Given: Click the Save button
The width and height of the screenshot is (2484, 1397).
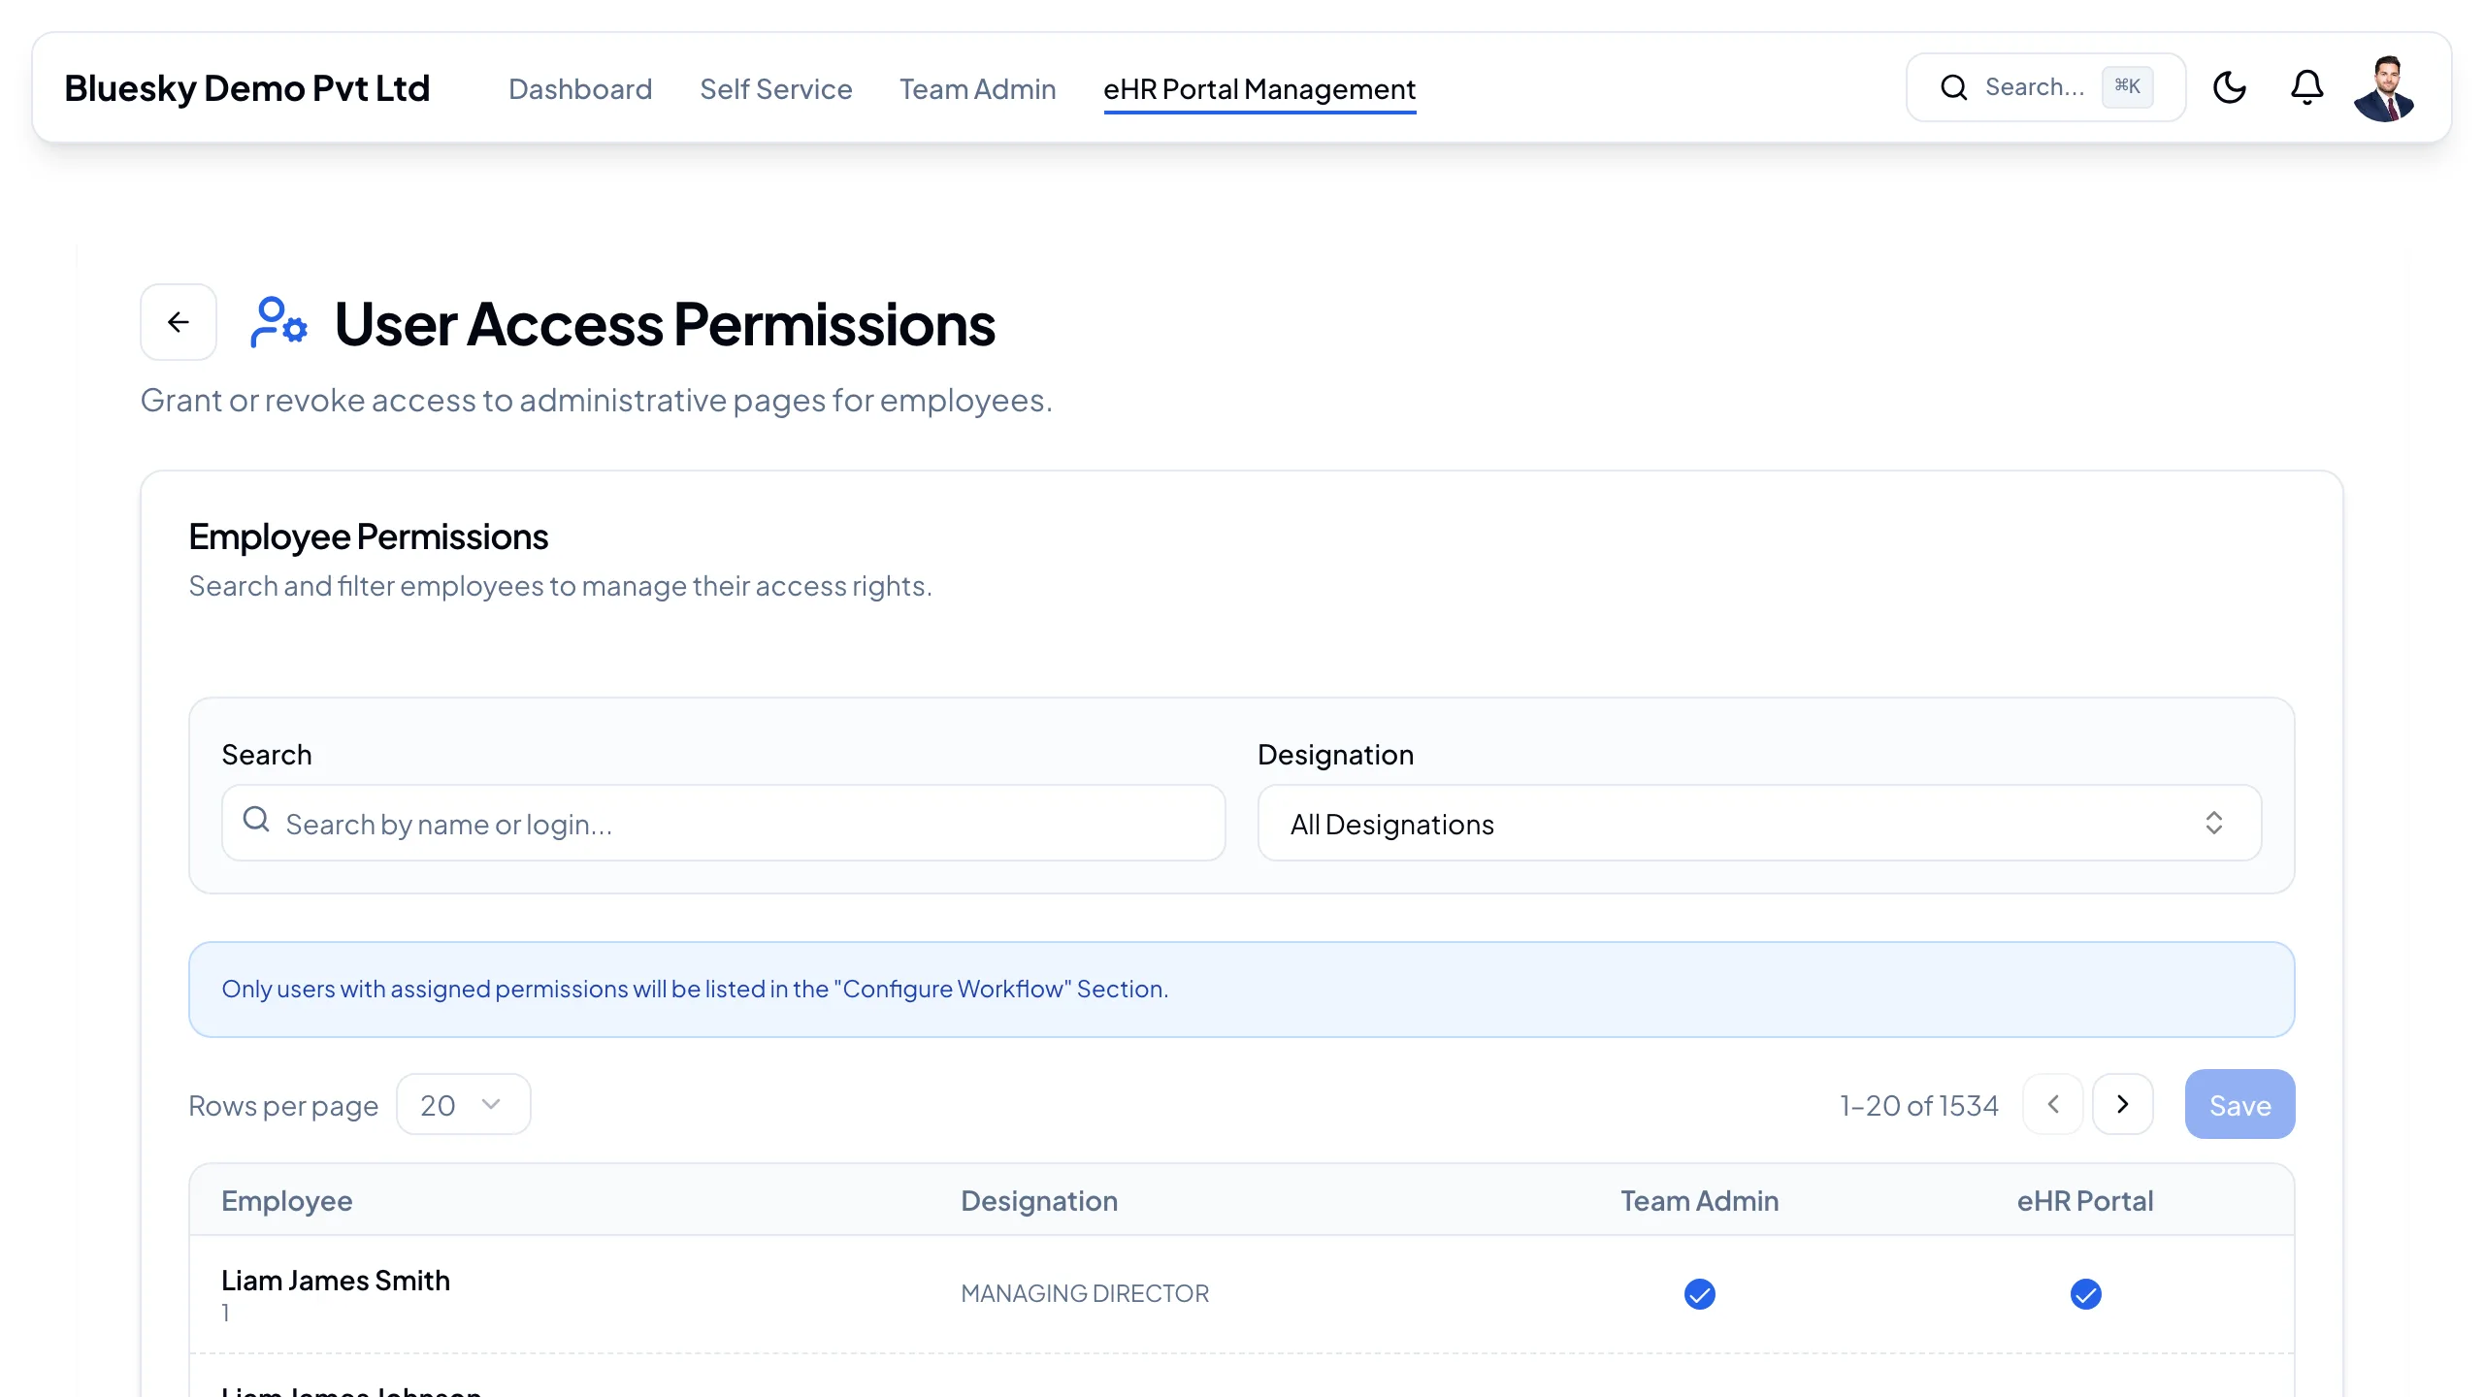Looking at the screenshot, I should (2240, 1104).
